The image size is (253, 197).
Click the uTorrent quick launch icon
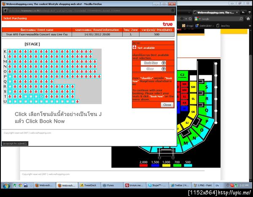15,185
